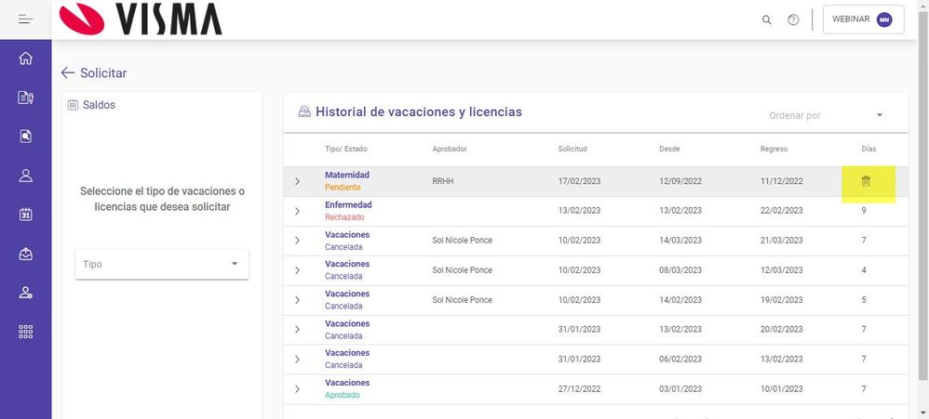Click the 5 days value
Image resolution: width=929 pixels, height=419 pixels.
[x=864, y=300]
